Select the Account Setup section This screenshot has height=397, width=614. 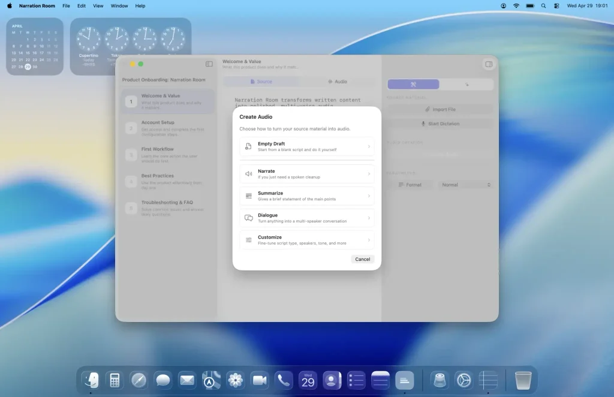point(168,128)
